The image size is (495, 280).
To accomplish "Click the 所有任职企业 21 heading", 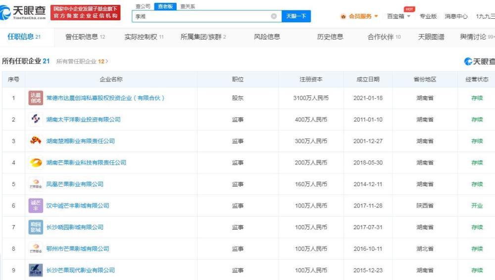I will click(x=26, y=61).
